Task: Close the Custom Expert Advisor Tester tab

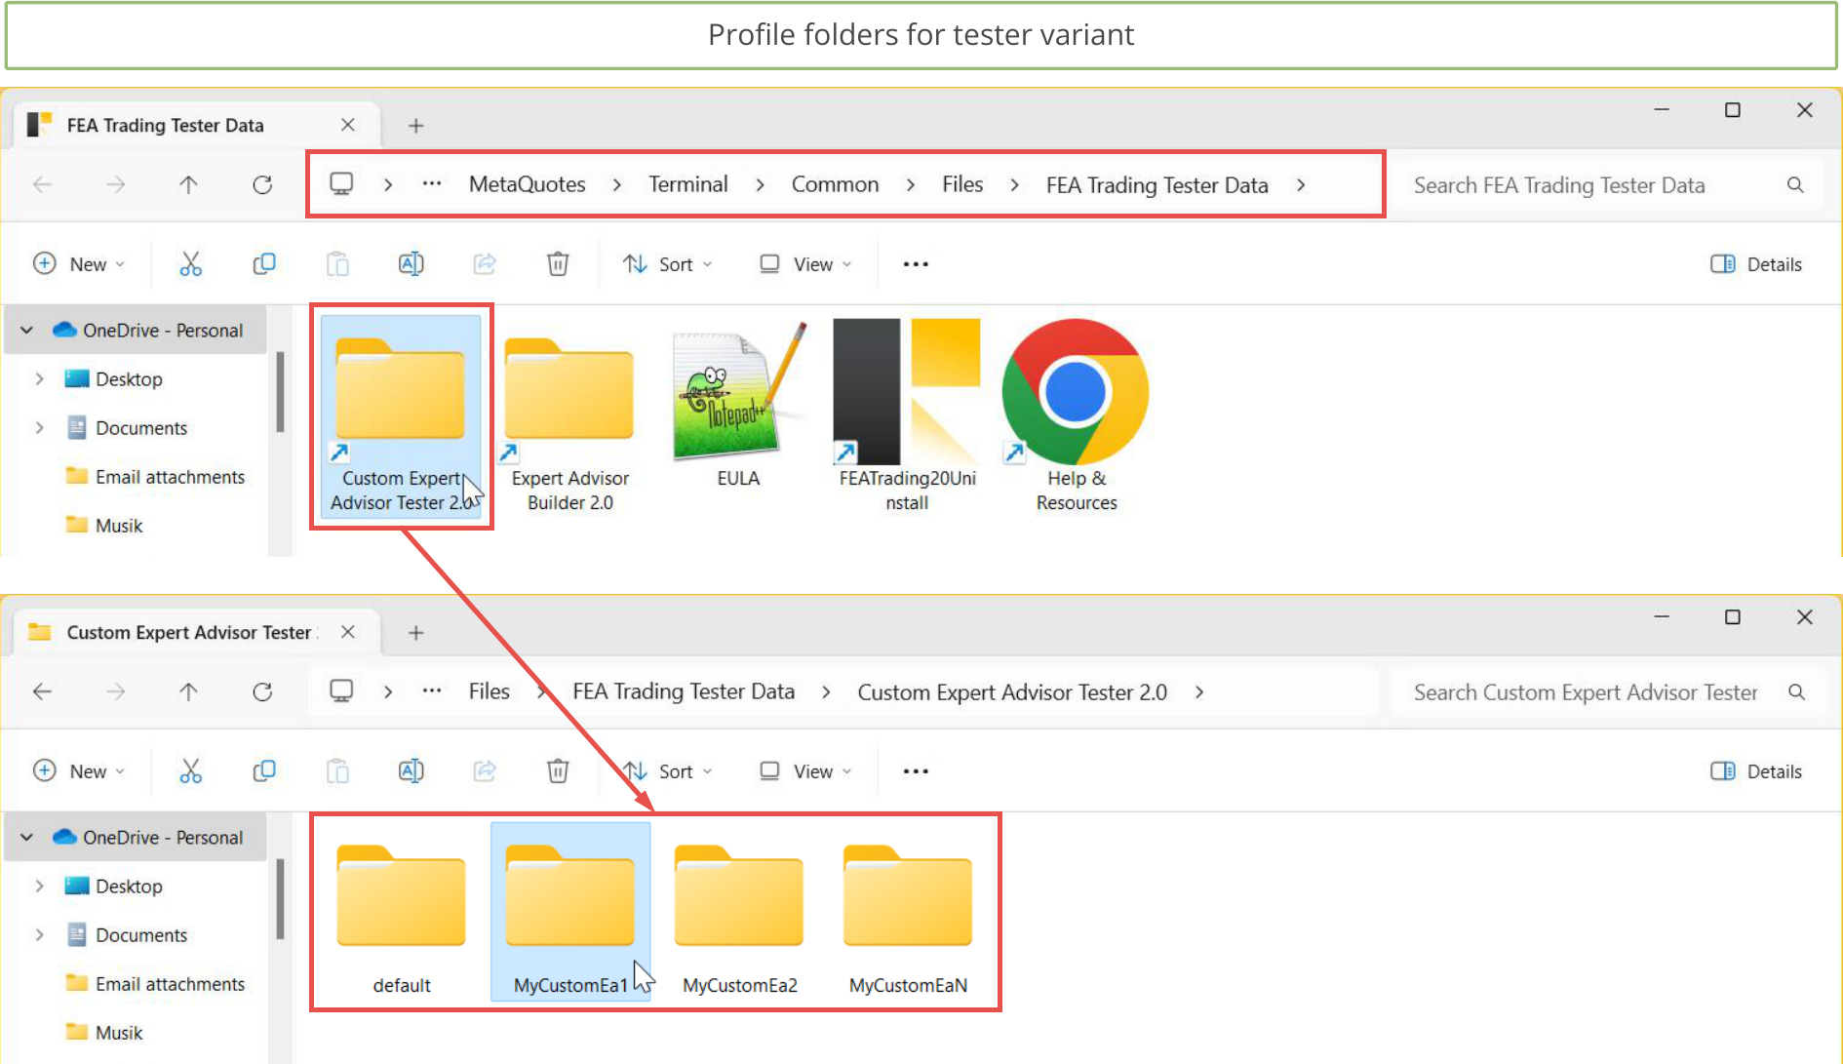Action: pos(348,632)
